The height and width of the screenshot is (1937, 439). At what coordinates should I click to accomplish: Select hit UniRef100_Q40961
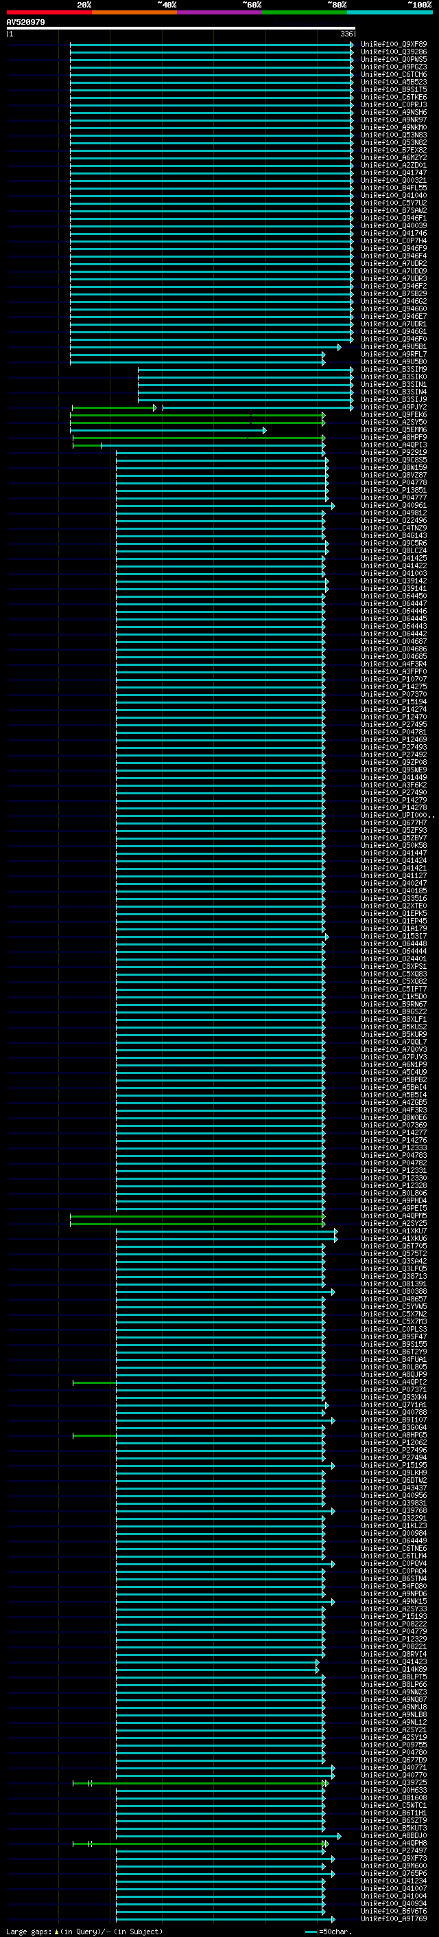point(394,505)
